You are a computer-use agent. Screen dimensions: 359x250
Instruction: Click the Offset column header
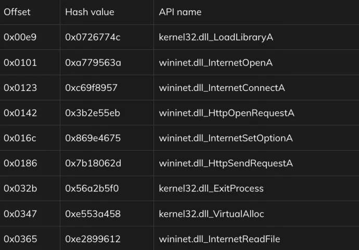coord(17,12)
